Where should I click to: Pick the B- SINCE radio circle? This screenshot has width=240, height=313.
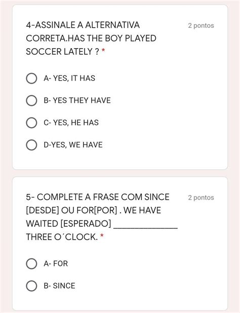[31, 286]
